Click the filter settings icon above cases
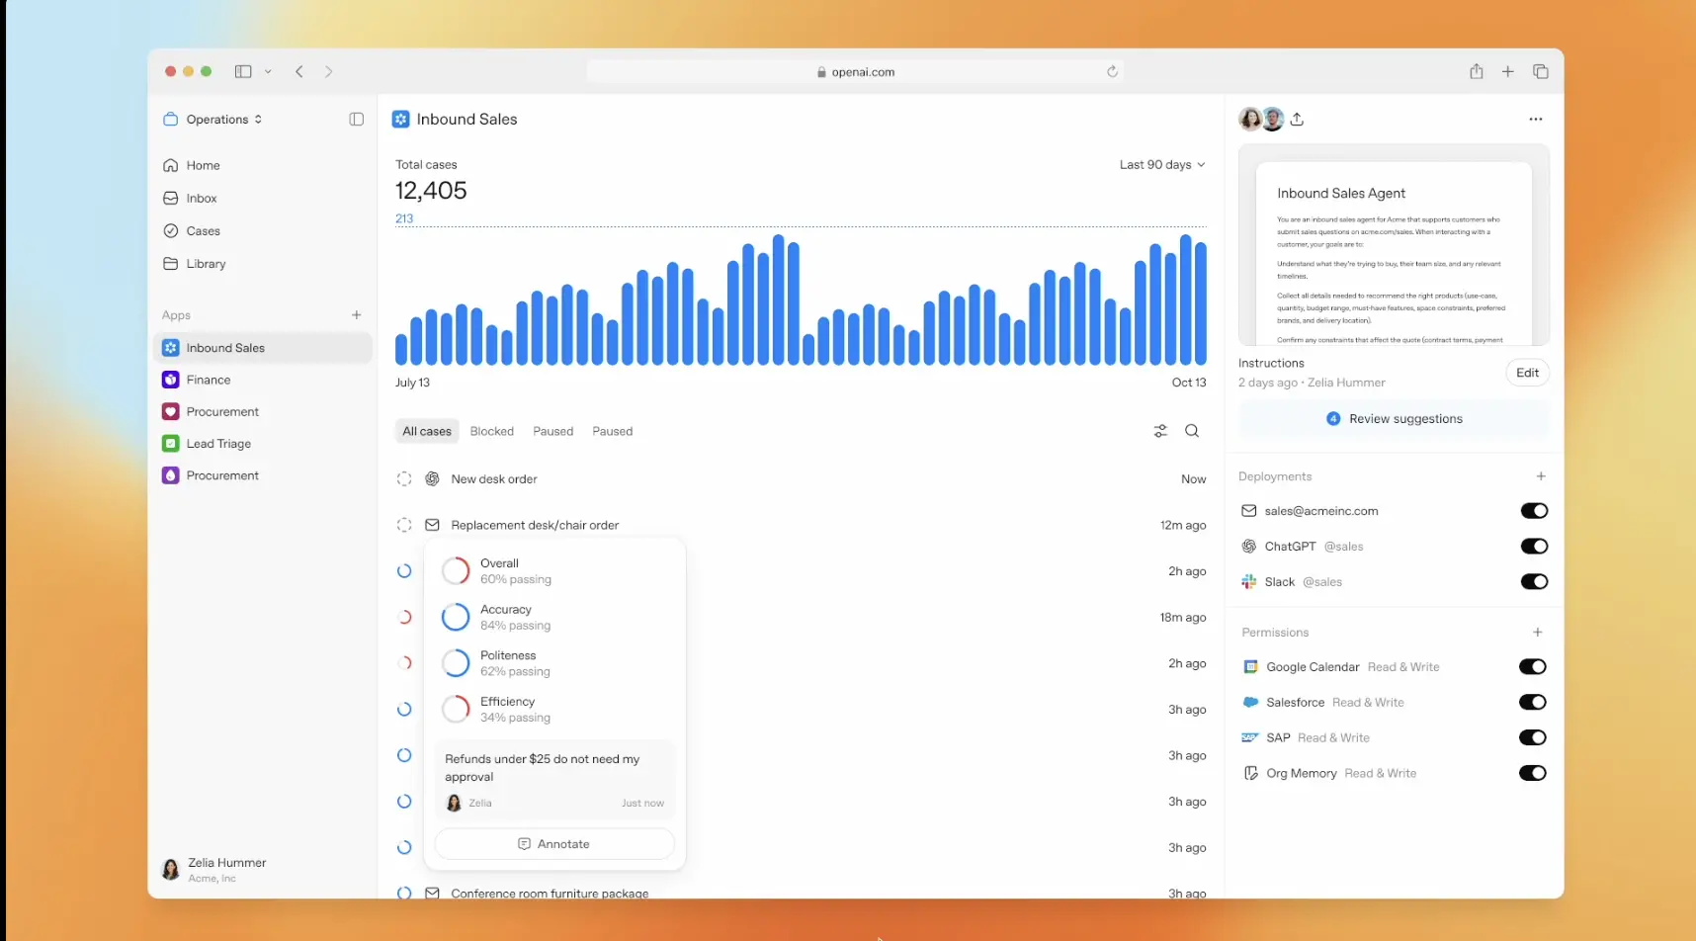The height and width of the screenshot is (941, 1696). coord(1160,431)
